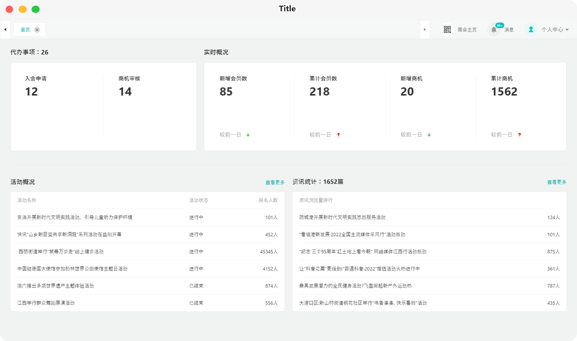Image resolution: width=577 pixels, height=341 pixels.
Task: Open activity 江西举行群众舞蹈展演活动
Action: pos(46,303)
